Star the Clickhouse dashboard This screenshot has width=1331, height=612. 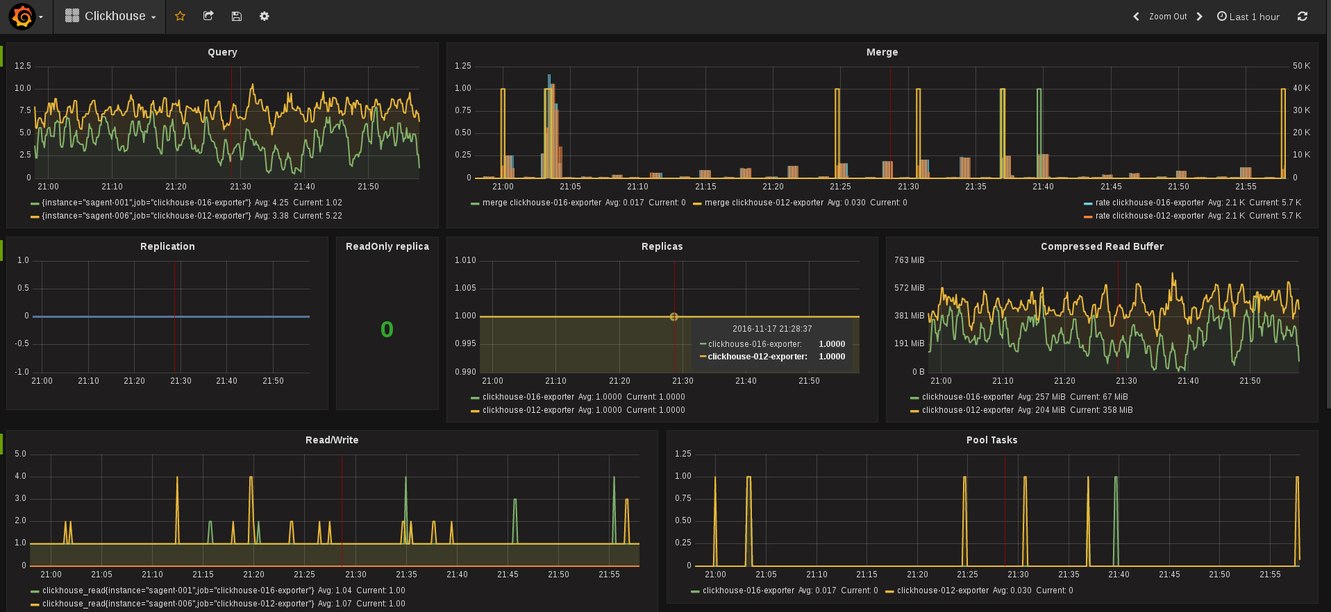point(180,16)
